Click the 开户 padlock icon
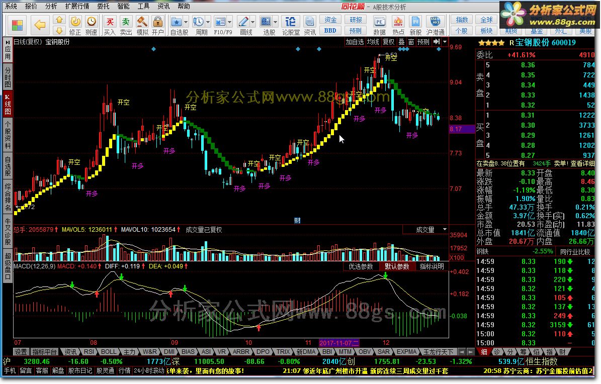 click(x=157, y=22)
